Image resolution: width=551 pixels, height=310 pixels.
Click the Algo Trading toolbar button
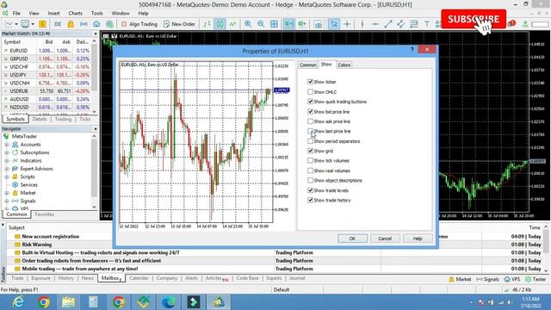(x=139, y=24)
